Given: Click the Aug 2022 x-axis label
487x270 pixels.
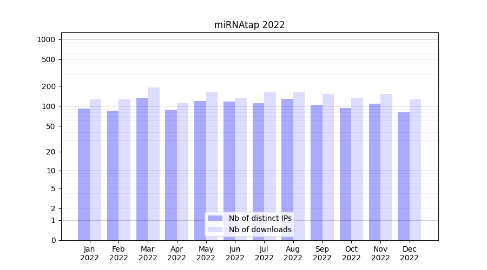Looking at the screenshot, I should point(293,253).
